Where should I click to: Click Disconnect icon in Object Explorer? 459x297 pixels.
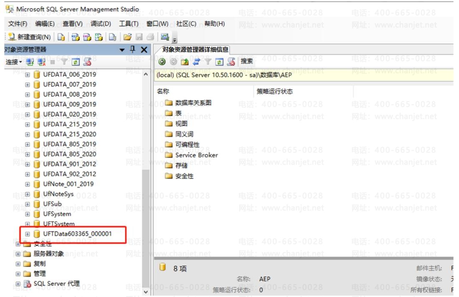[x=41, y=62]
